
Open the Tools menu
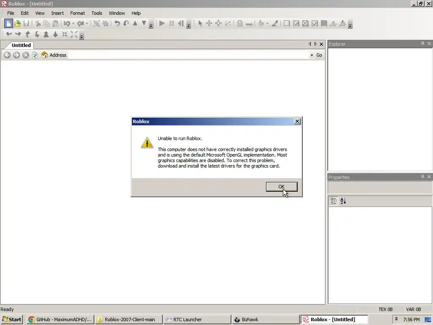(x=97, y=13)
